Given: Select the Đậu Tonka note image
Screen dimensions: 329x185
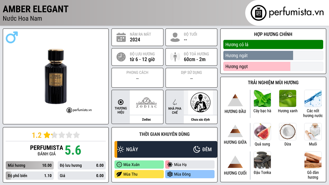Looking at the screenshot, I should (262, 160).
